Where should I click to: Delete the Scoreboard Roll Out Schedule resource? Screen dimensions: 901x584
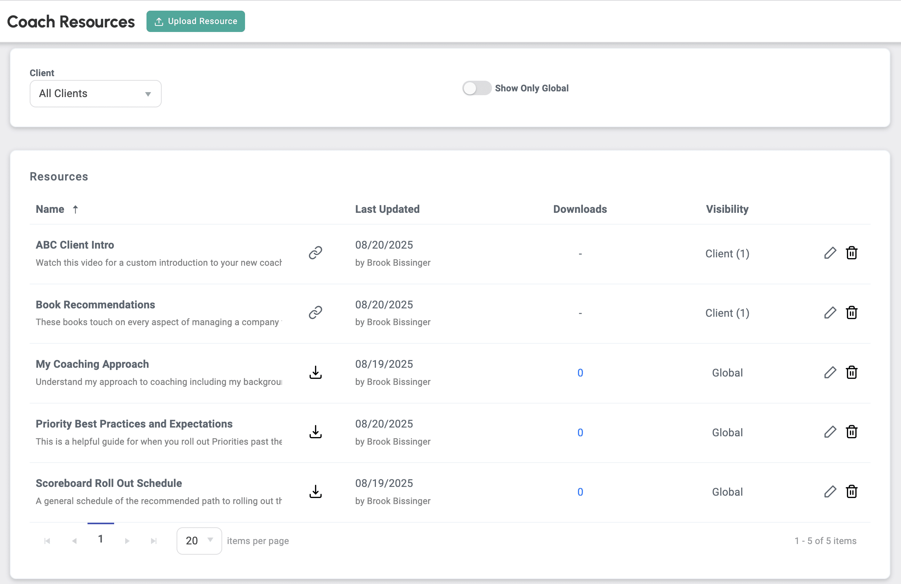click(852, 491)
